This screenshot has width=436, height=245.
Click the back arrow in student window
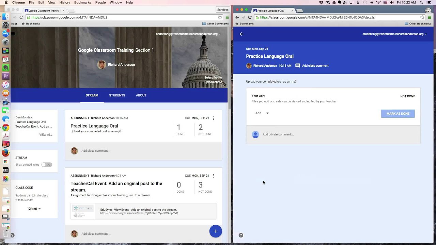tap(241, 34)
